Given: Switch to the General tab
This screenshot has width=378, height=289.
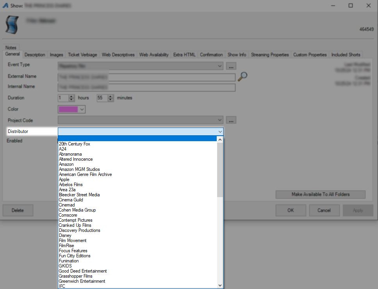Looking at the screenshot, I should click(12, 54).
